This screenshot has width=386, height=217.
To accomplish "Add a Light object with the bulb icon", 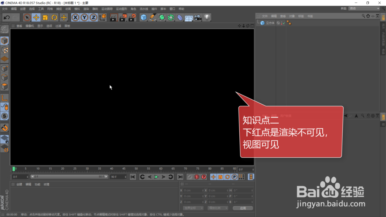I will click(207, 17).
